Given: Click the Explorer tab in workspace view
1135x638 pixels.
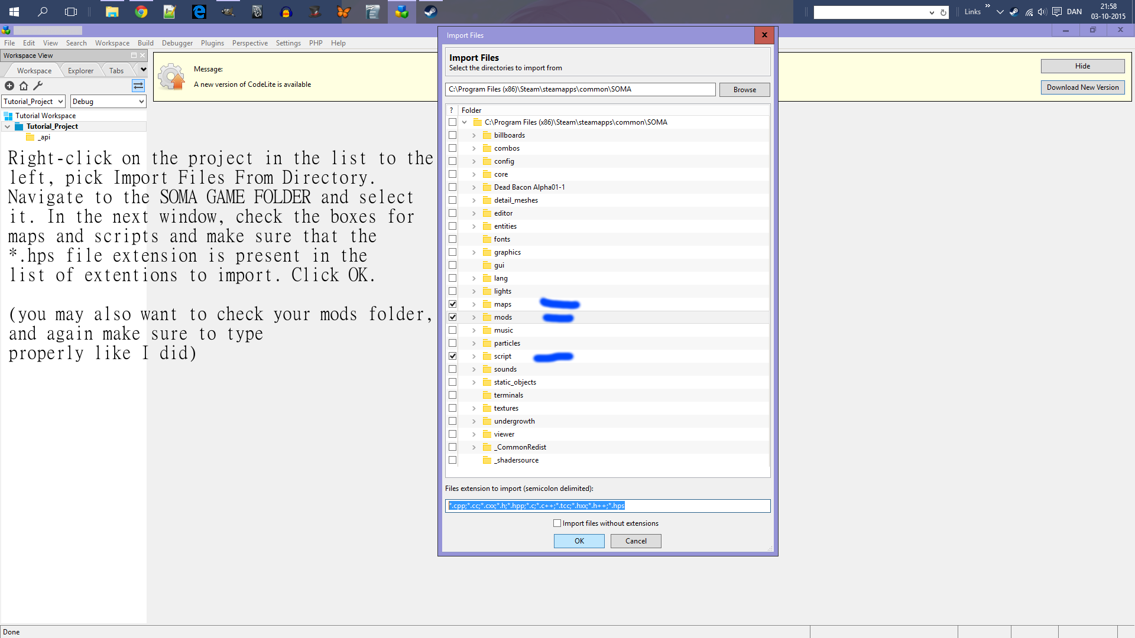Looking at the screenshot, I should point(81,70).
